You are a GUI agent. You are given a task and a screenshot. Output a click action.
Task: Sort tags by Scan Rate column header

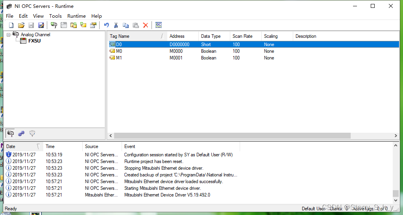(x=246, y=36)
